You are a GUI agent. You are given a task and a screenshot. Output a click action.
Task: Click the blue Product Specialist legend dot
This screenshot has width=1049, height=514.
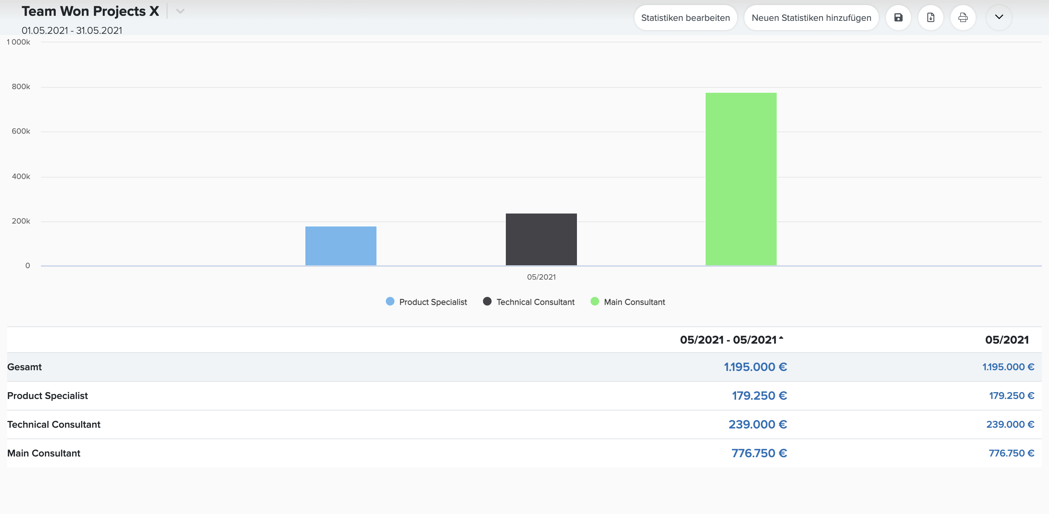[x=390, y=302]
